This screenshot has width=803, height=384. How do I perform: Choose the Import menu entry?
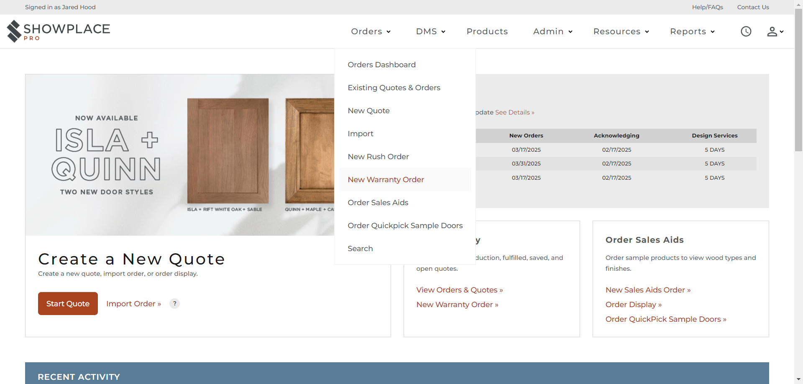click(x=405, y=134)
